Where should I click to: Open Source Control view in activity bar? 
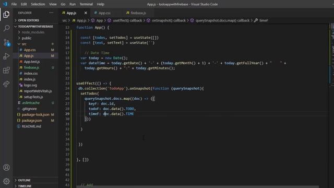click(6, 42)
